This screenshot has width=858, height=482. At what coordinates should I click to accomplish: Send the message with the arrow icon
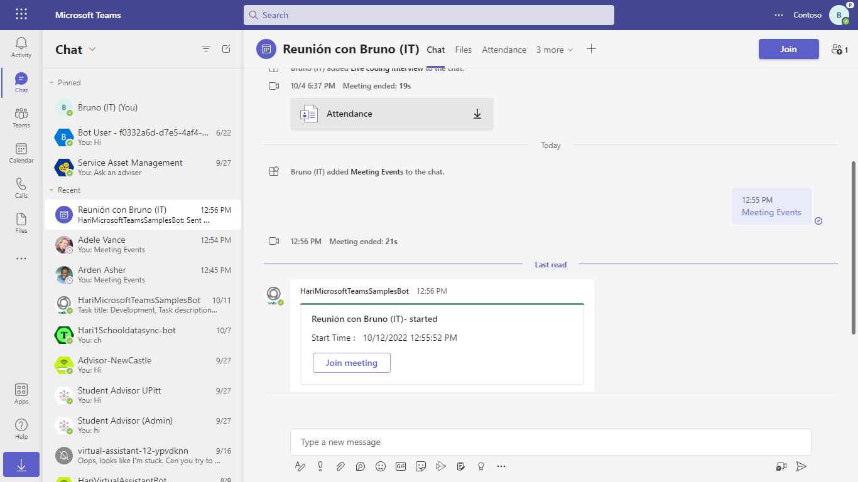(x=801, y=466)
